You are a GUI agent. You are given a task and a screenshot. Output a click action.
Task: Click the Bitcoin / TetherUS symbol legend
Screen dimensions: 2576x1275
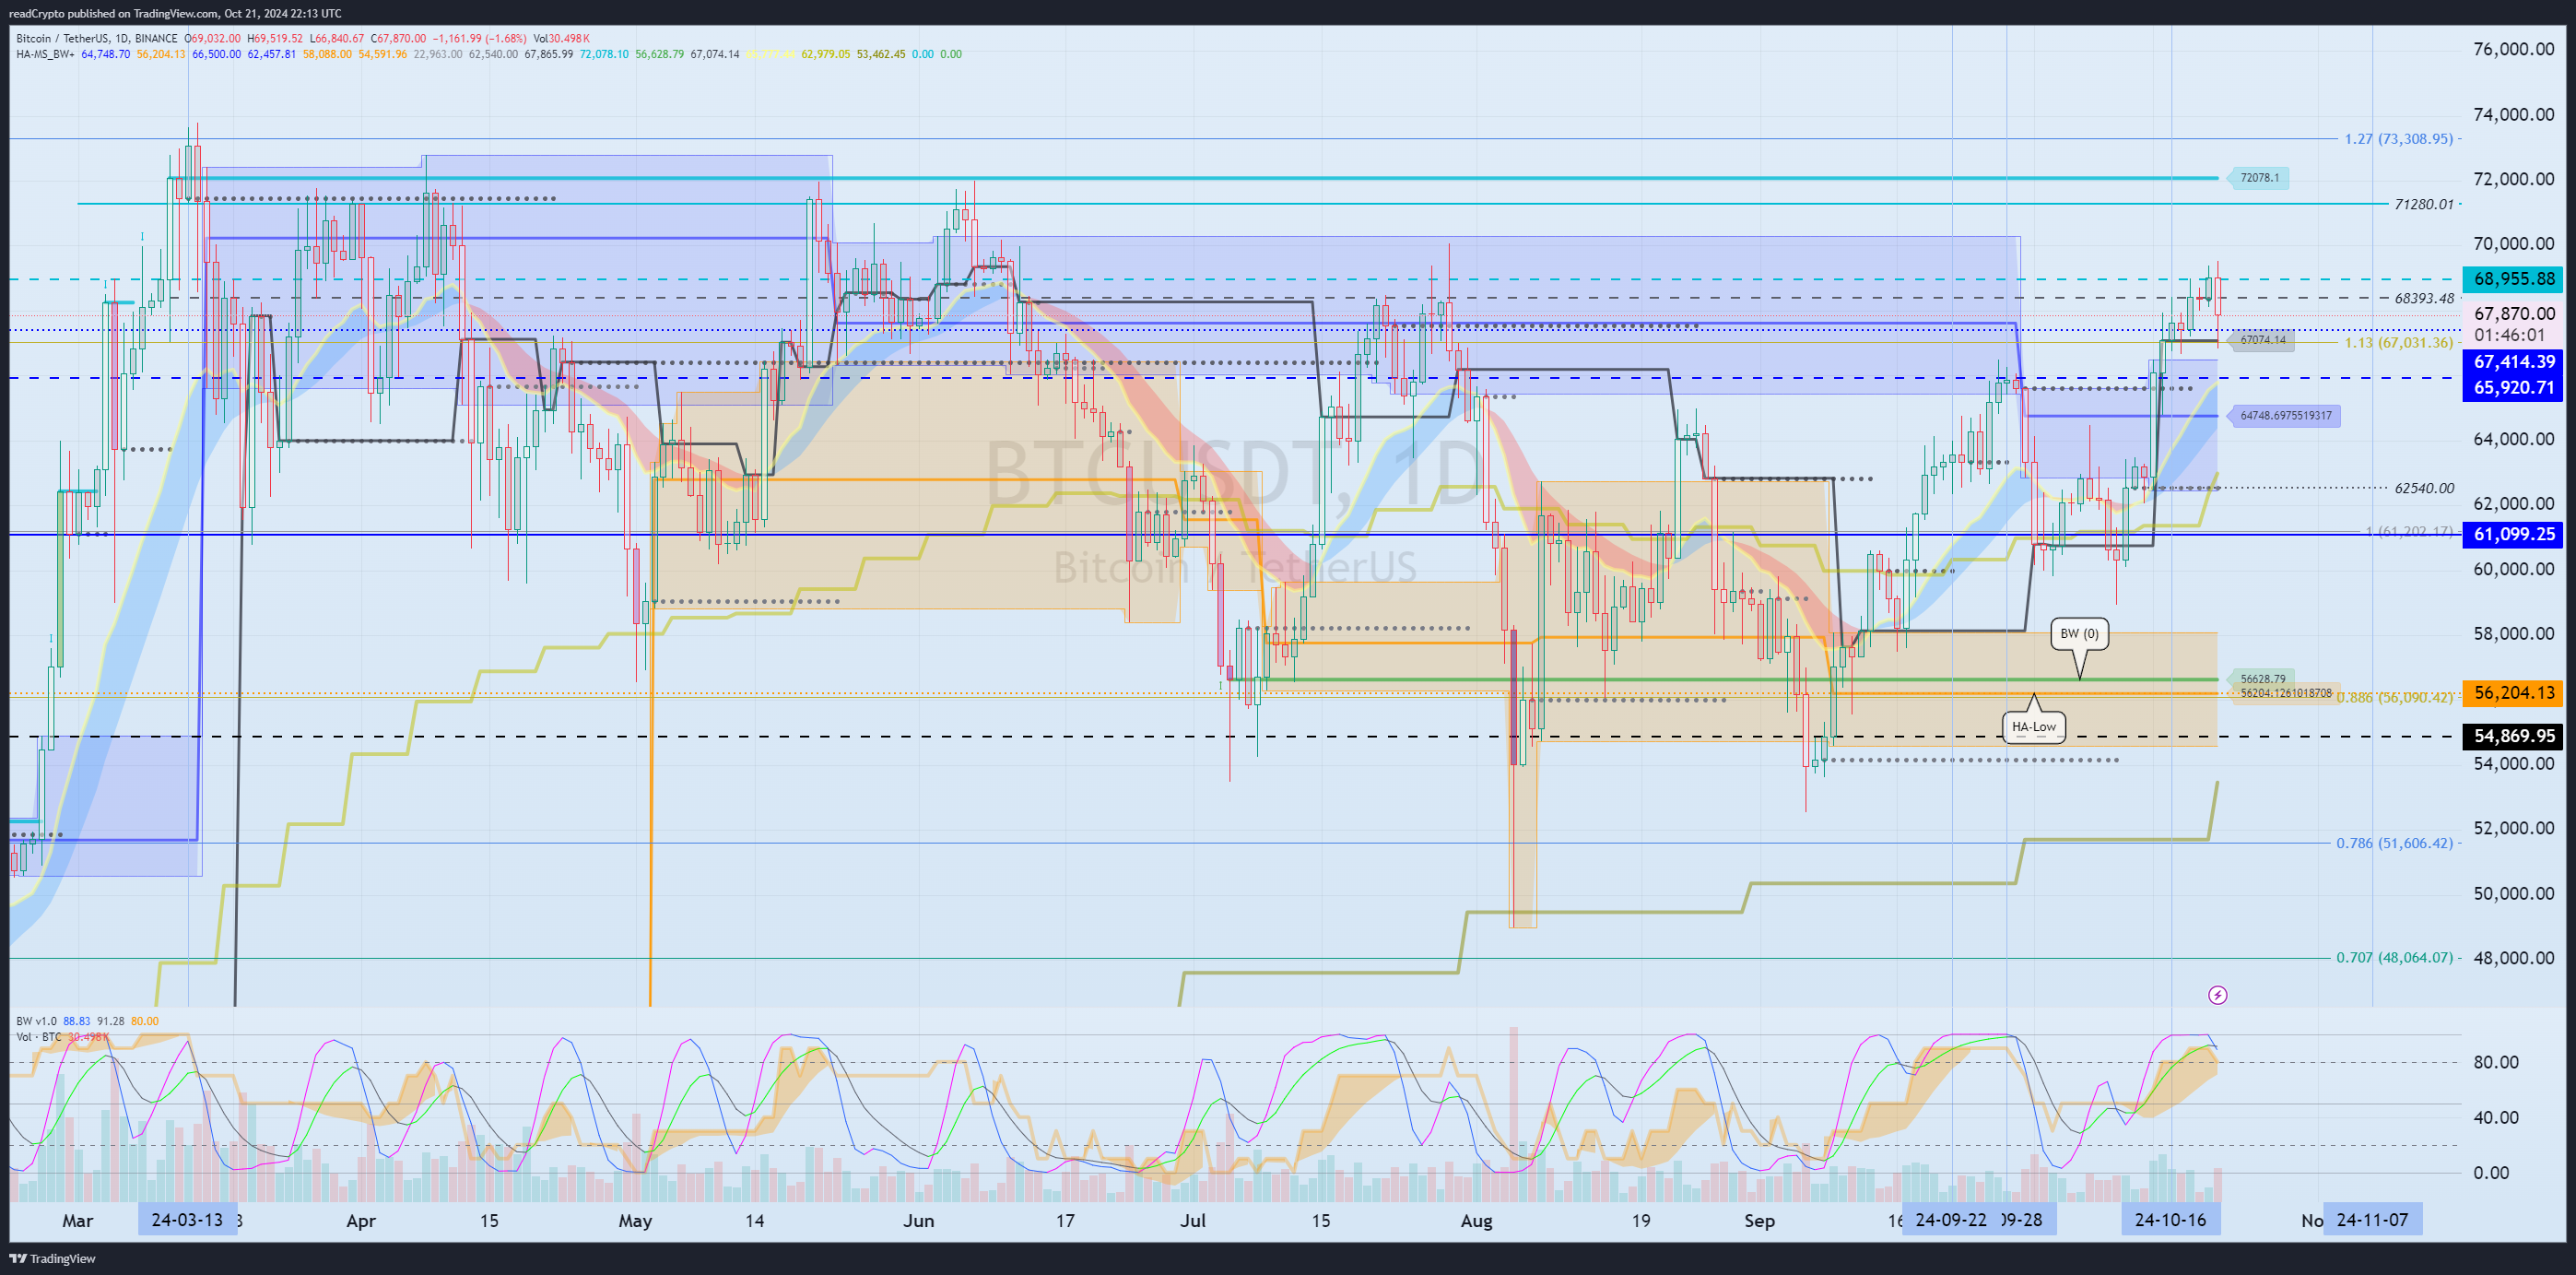point(97,39)
